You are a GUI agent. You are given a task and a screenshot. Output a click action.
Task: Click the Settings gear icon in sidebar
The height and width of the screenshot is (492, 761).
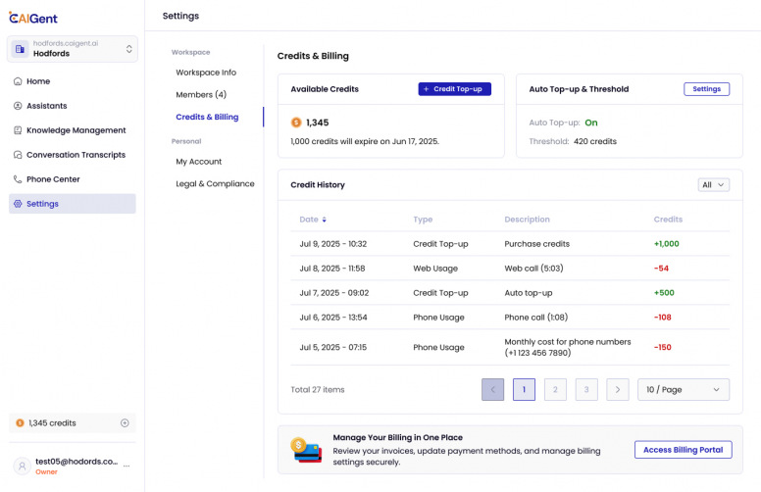pos(19,204)
